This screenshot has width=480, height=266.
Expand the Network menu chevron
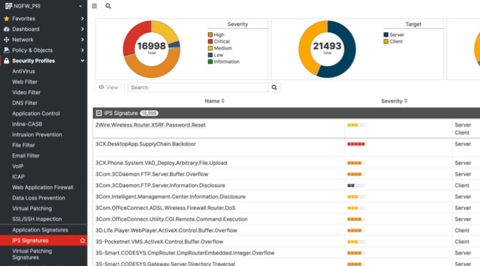point(82,40)
